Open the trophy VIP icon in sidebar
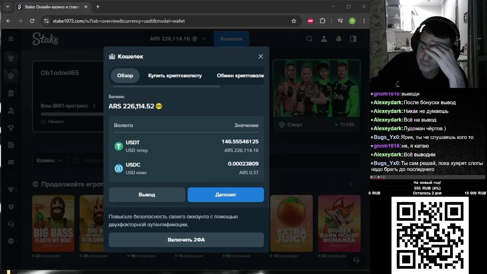487x274 pixels. pyautogui.click(x=11, y=127)
